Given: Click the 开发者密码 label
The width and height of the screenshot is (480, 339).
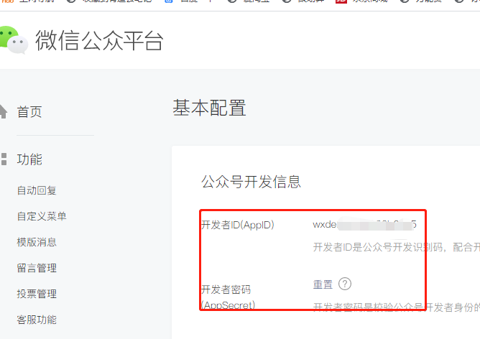Looking at the screenshot, I should pos(226,289).
